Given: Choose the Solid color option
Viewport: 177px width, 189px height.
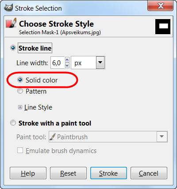Looking at the screenshot, I should [20, 80].
